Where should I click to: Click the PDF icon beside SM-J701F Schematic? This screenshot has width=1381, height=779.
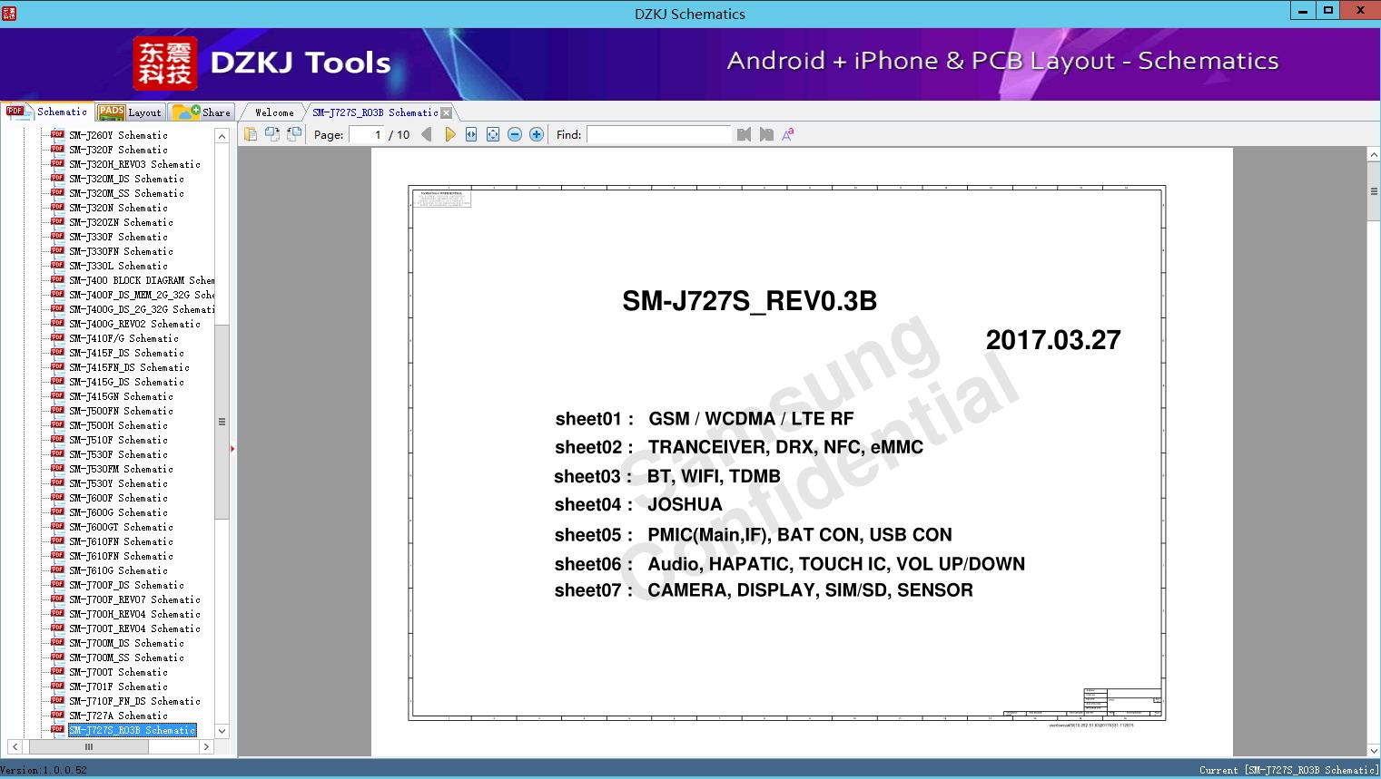point(57,686)
